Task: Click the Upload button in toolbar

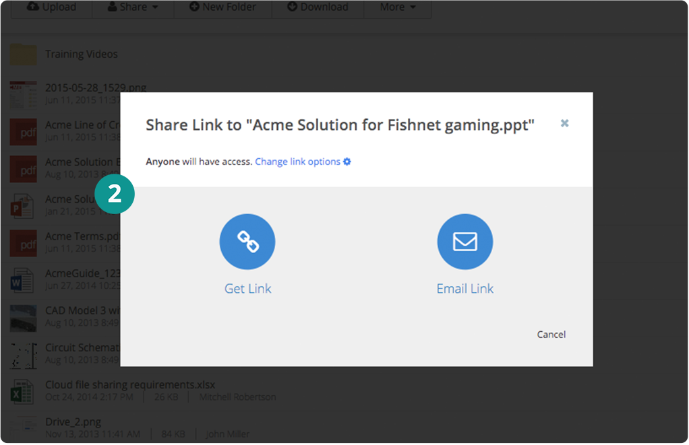Action: (x=51, y=7)
